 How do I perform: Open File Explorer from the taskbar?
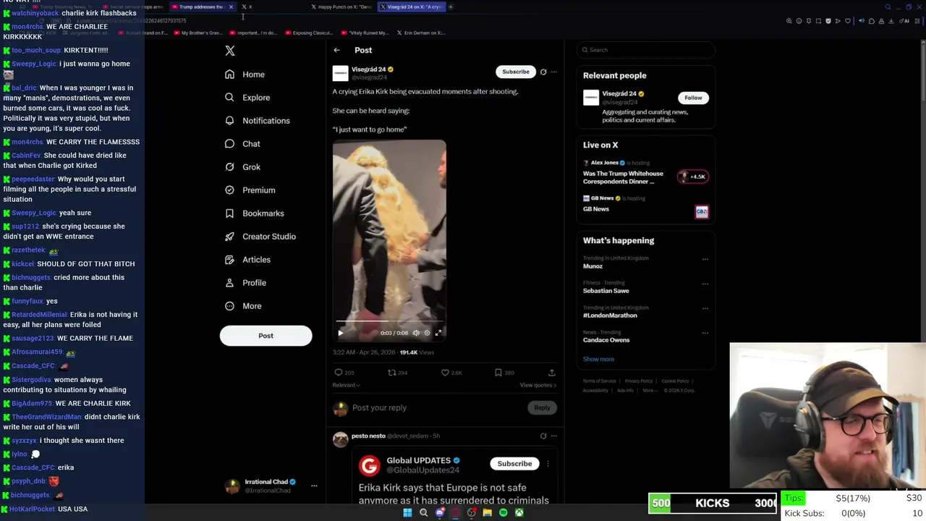click(x=488, y=513)
